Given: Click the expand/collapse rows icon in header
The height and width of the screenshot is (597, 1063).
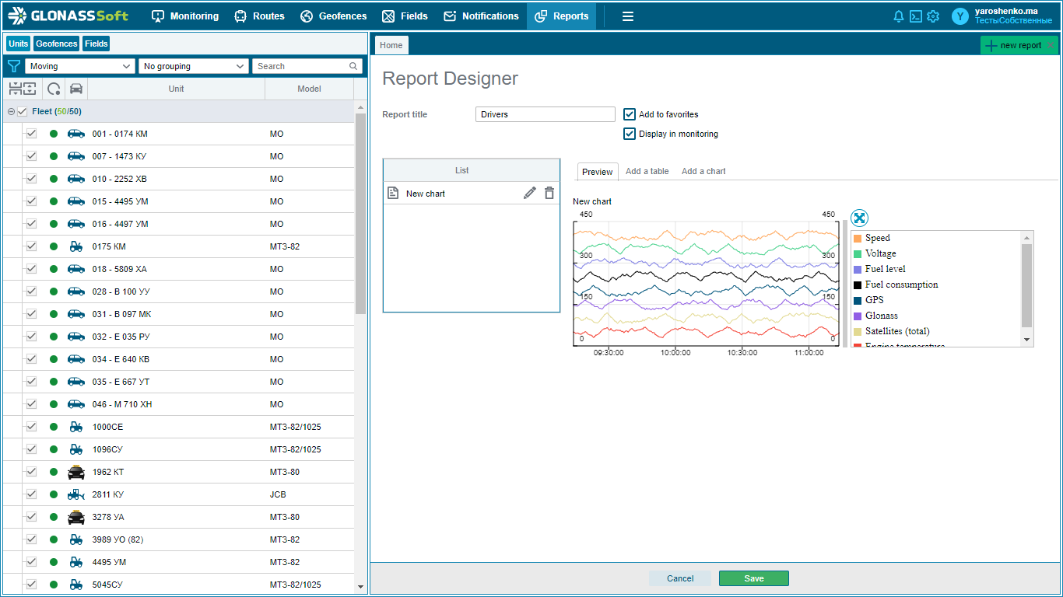Looking at the screenshot, I should [x=22, y=89].
